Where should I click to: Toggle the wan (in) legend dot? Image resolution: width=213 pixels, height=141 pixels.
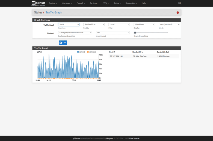pos(78,52)
